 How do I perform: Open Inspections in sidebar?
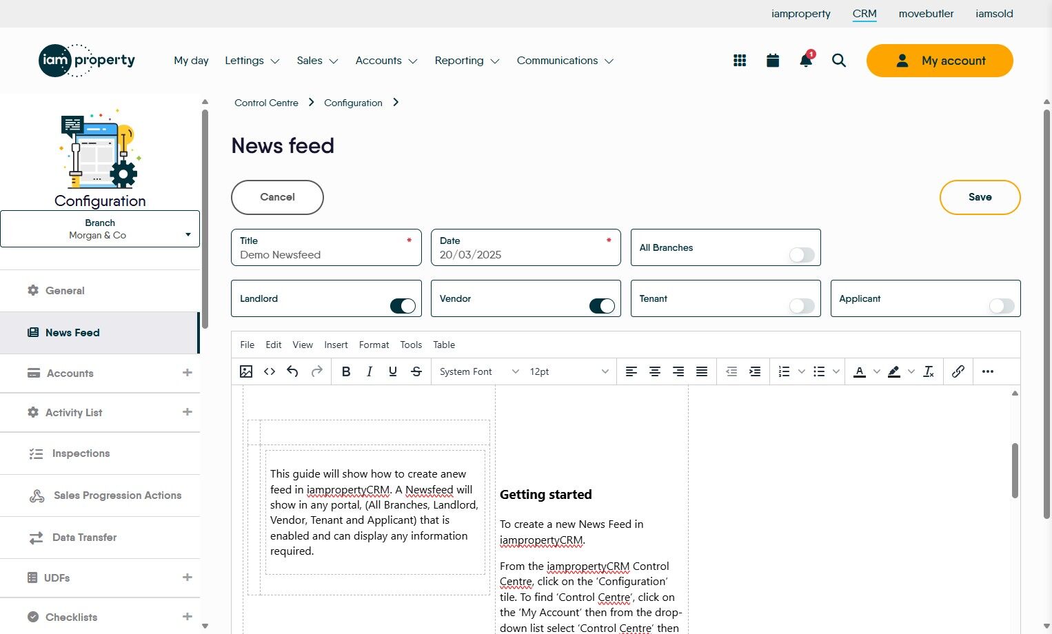pyautogui.click(x=100, y=453)
